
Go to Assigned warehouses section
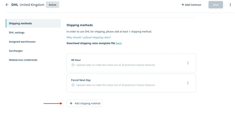[x=22, y=42]
